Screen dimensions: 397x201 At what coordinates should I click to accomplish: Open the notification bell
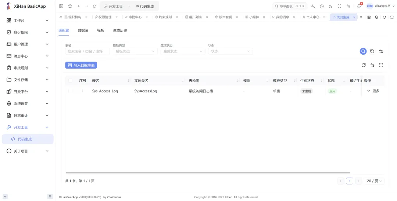[359, 6]
